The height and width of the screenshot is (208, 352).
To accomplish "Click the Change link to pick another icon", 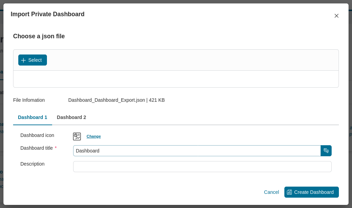I will pyautogui.click(x=94, y=136).
